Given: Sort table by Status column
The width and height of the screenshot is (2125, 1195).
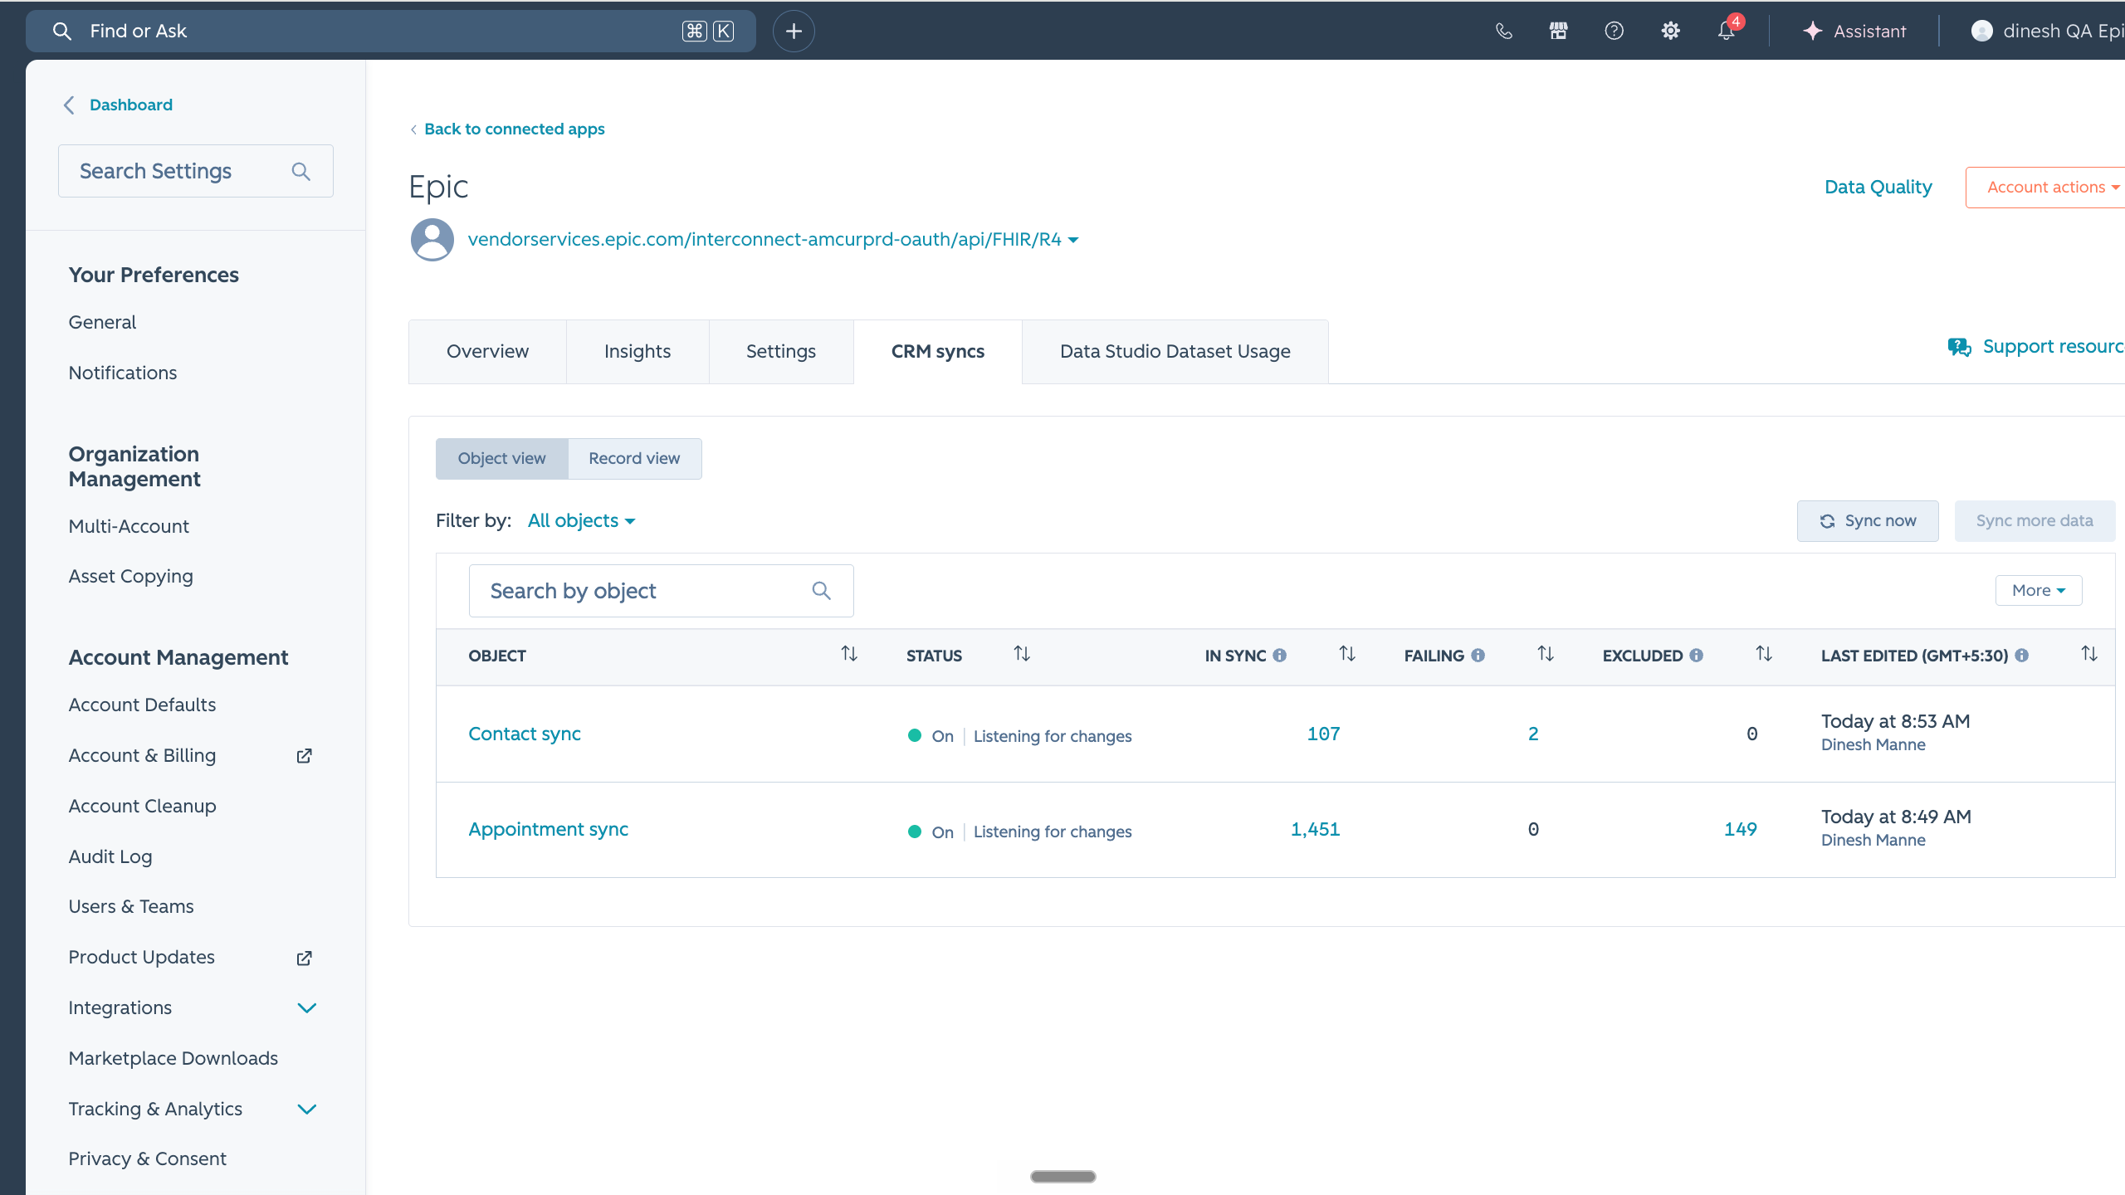Looking at the screenshot, I should 1022,655.
